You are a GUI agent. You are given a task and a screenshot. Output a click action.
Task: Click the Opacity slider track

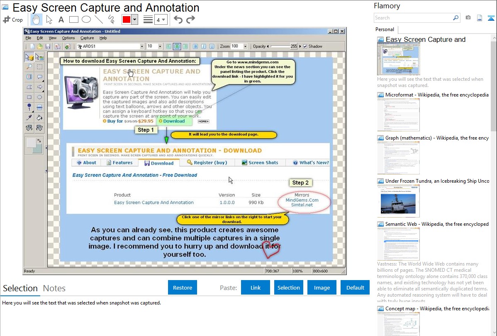pos(280,46)
